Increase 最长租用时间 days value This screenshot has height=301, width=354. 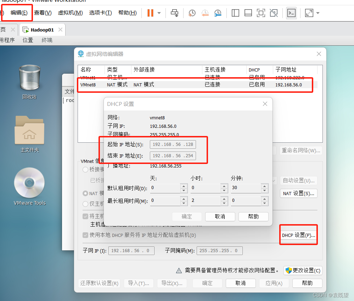pos(184,199)
